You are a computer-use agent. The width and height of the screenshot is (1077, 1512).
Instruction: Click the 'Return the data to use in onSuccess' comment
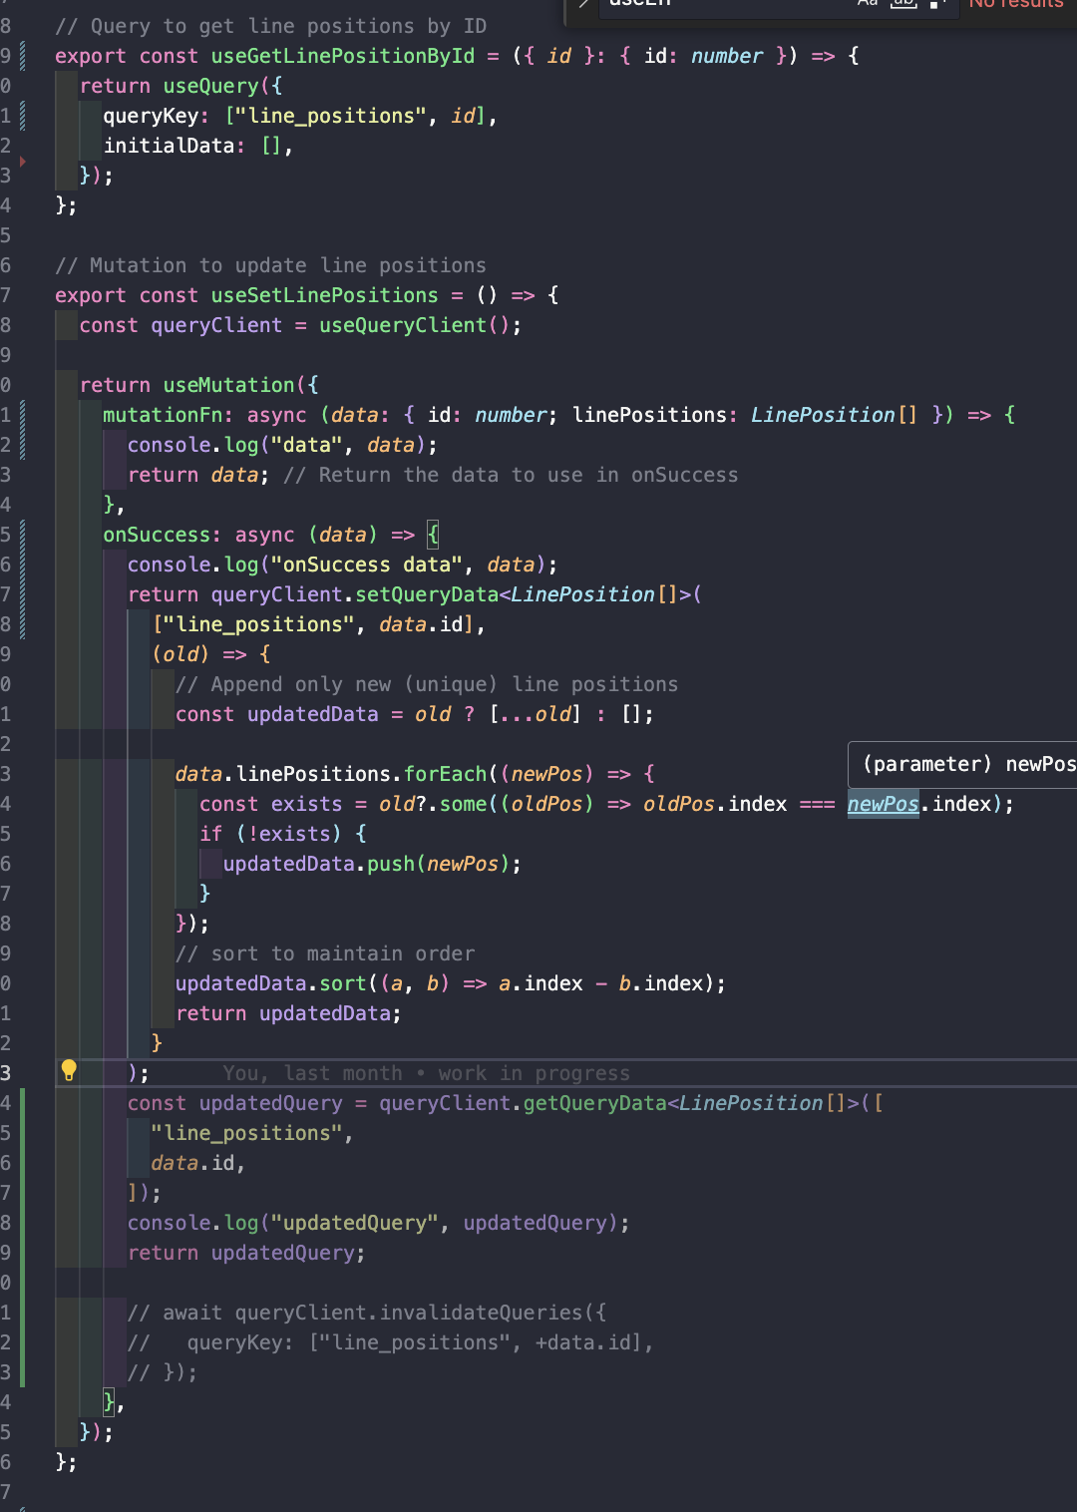click(x=511, y=475)
